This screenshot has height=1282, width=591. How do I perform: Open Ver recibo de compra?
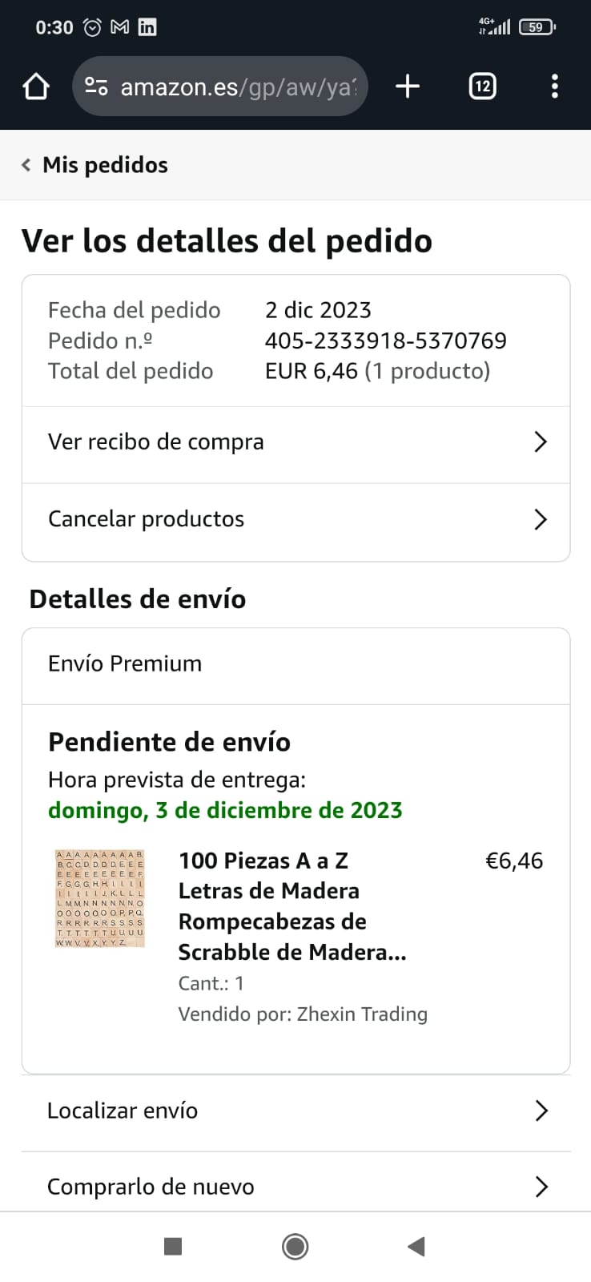tap(156, 442)
